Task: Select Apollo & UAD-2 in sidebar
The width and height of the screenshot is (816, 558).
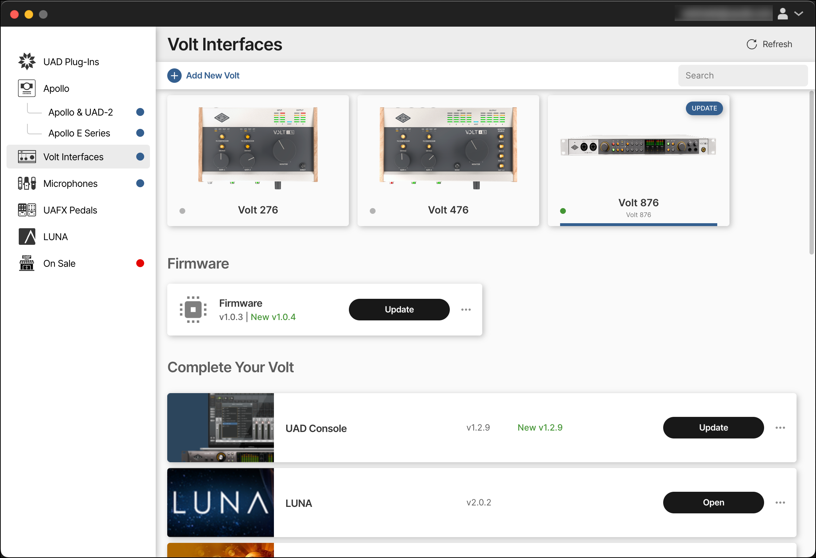Action: coord(81,112)
